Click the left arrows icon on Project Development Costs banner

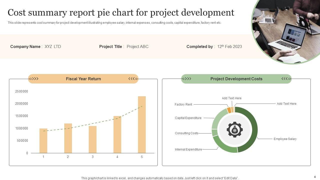coord(187,79)
